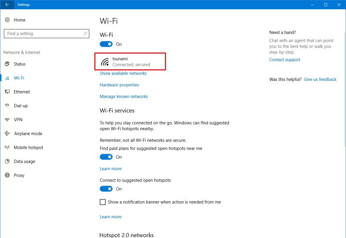Check the notification banner checkbox
The width and height of the screenshot is (346, 238).
(103, 202)
